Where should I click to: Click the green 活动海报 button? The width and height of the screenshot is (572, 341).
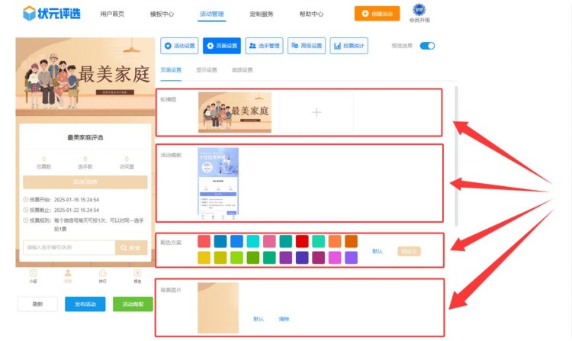[133, 304]
